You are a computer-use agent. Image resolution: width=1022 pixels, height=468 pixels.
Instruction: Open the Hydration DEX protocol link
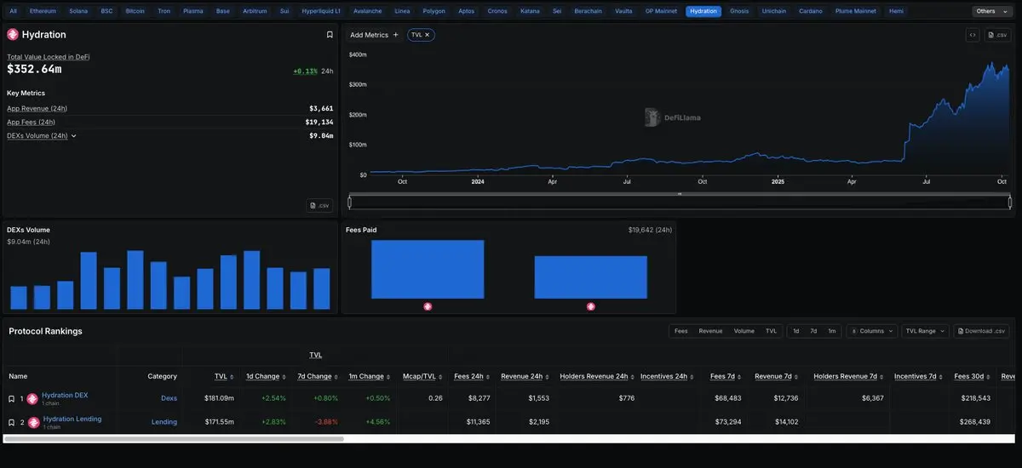(x=65, y=395)
